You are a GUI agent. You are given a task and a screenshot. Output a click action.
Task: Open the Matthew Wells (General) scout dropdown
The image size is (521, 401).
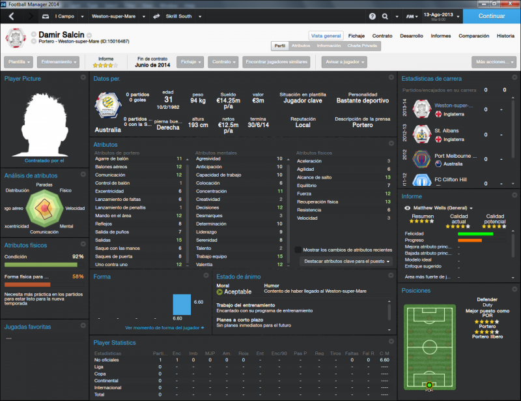pos(443,208)
